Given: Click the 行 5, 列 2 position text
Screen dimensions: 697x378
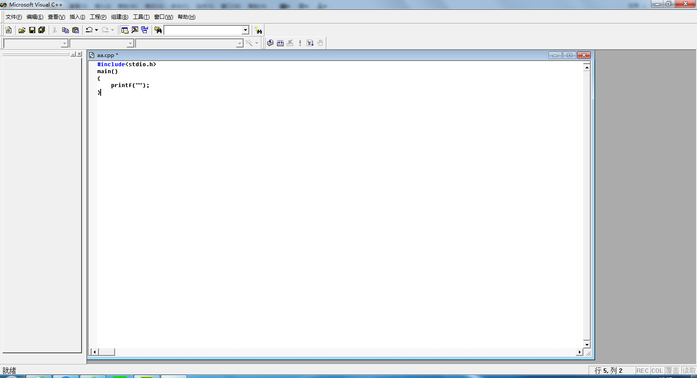Looking at the screenshot, I should 608,371.
